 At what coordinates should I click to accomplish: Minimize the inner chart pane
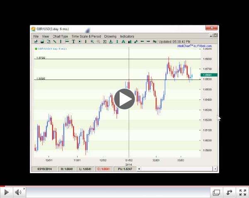[x=211, y=36]
